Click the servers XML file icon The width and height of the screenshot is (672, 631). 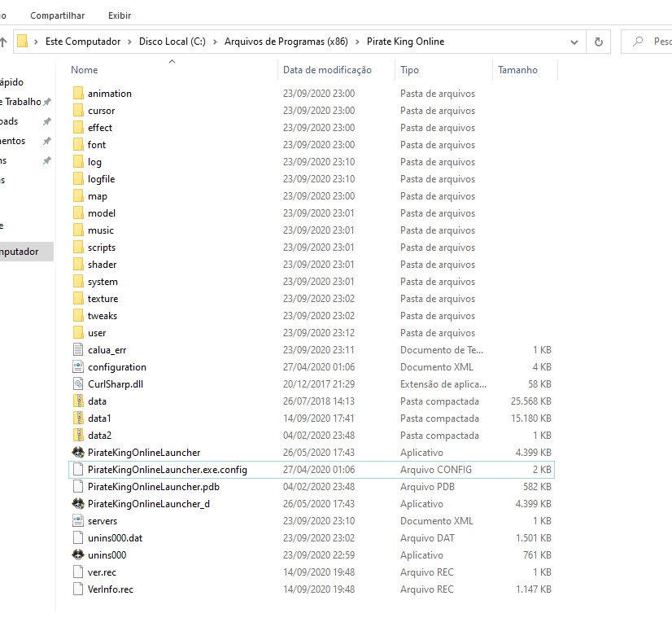point(78,521)
